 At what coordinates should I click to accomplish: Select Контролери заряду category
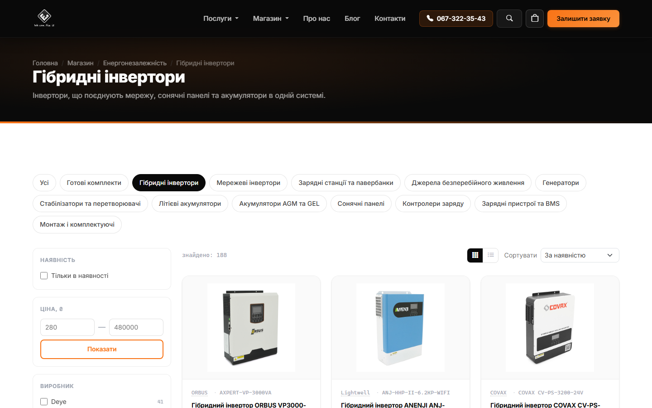pos(433,204)
